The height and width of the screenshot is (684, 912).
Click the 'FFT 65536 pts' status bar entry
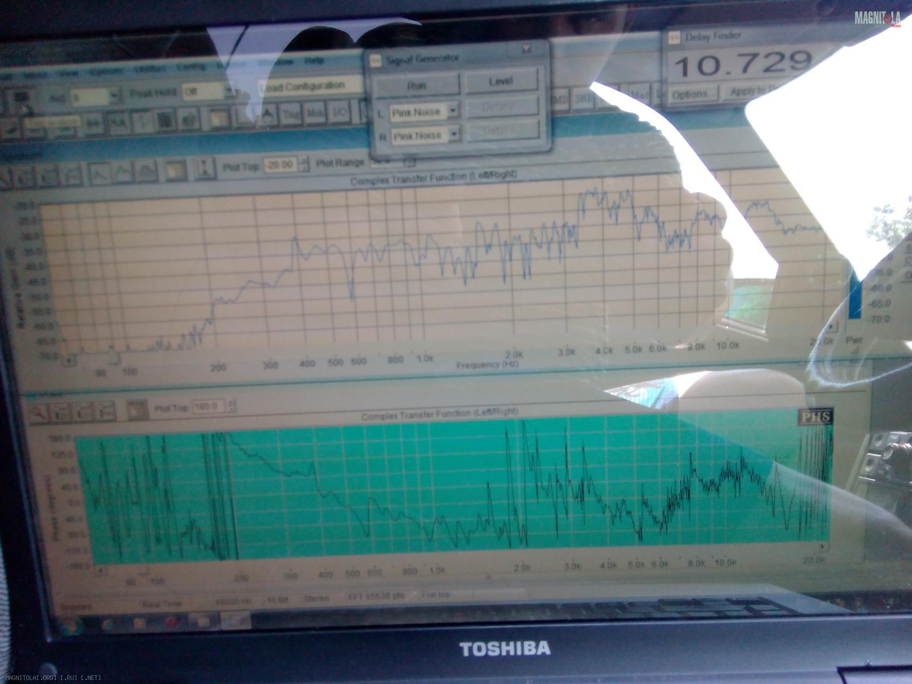[376, 596]
